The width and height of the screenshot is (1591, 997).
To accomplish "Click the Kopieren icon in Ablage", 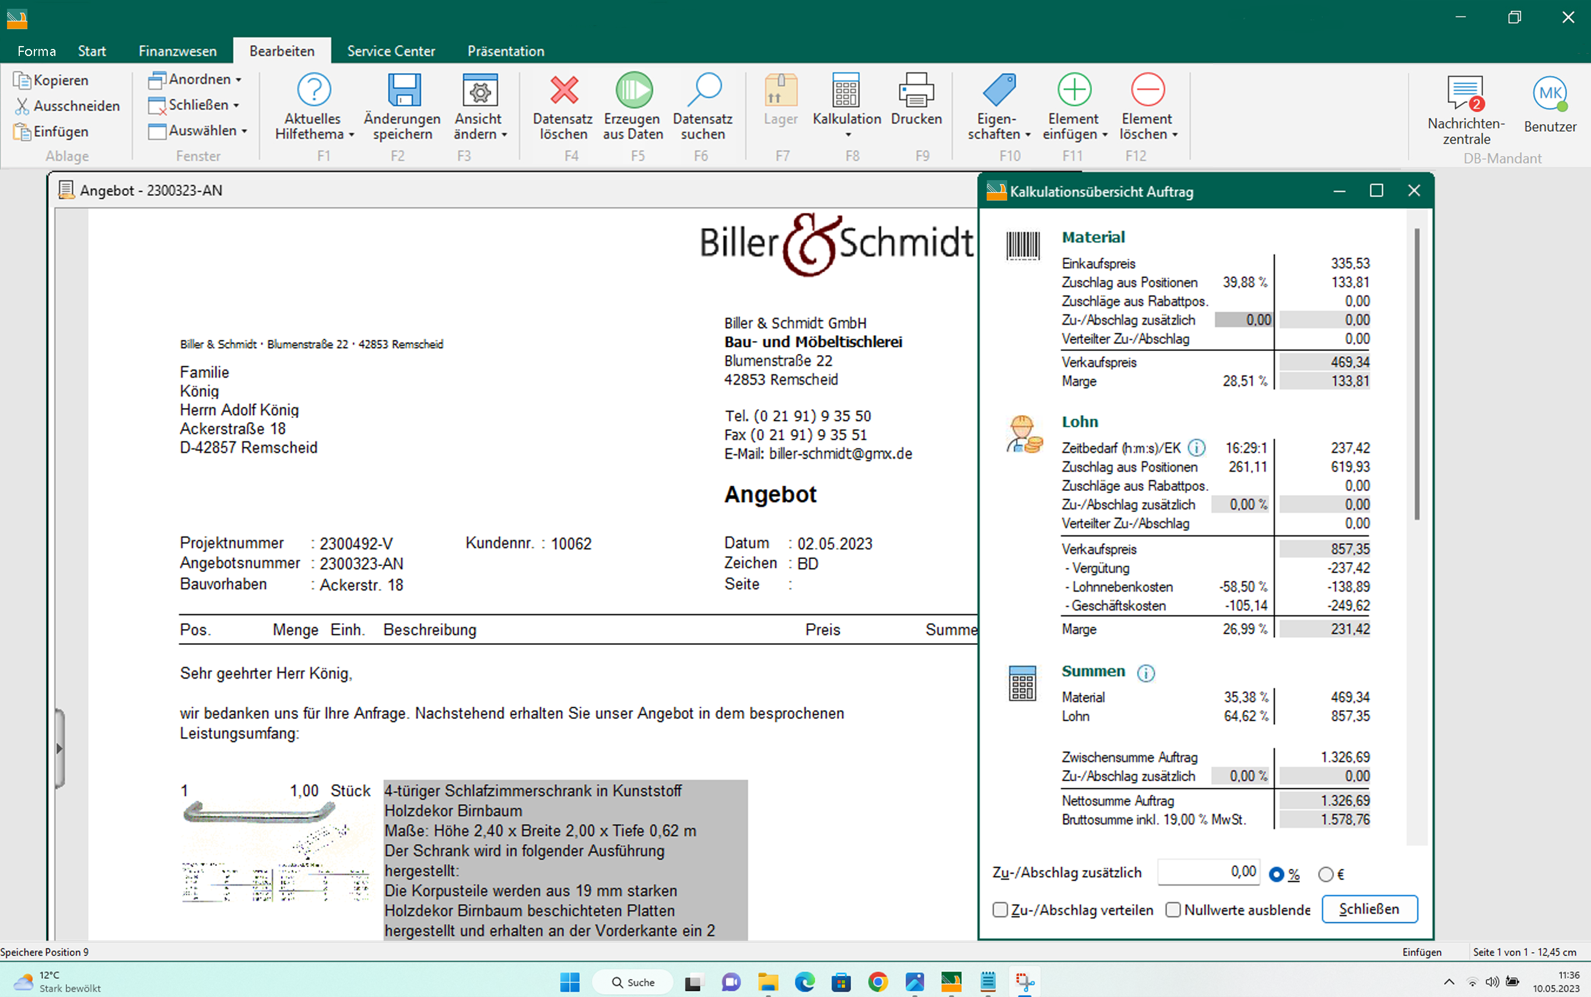I will click(22, 80).
